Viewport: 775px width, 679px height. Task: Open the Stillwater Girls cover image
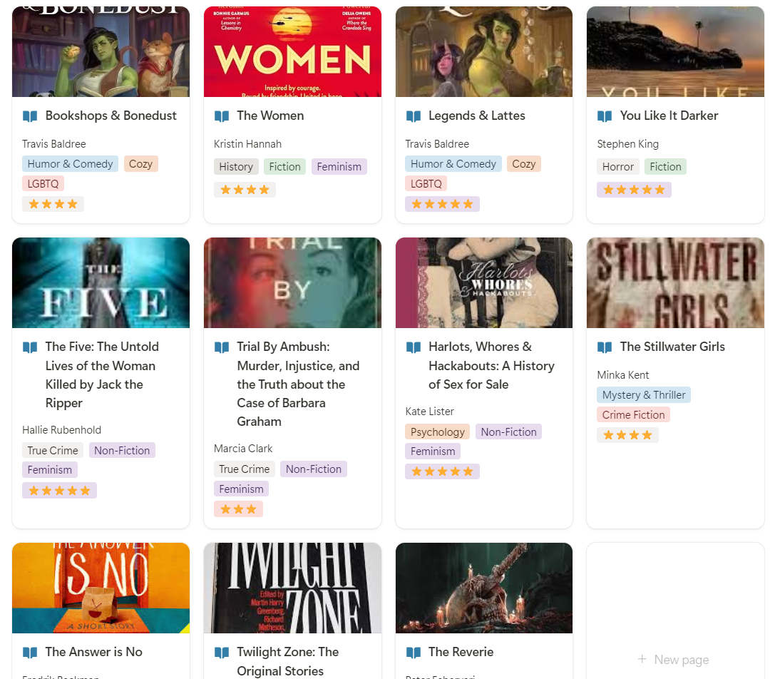click(676, 282)
